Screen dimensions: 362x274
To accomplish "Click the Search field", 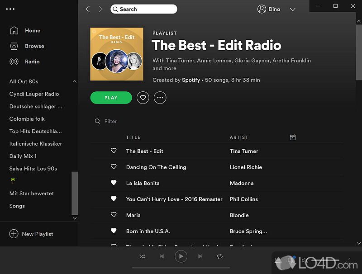I will (143, 9).
